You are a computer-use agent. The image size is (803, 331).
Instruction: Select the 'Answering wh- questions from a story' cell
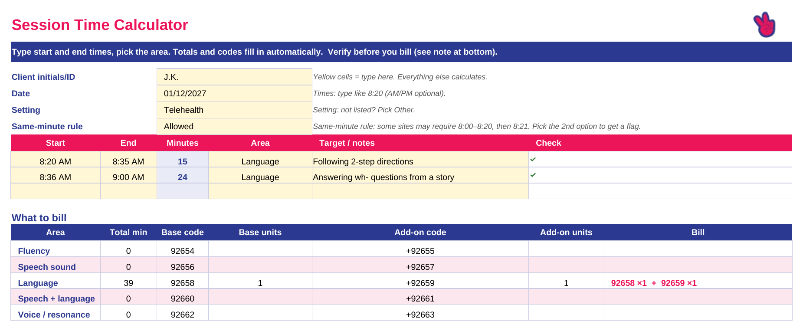pyautogui.click(x=420, y=175)
